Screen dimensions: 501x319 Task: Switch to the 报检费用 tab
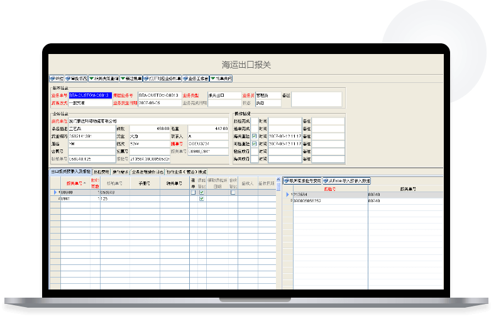point(101,172)
